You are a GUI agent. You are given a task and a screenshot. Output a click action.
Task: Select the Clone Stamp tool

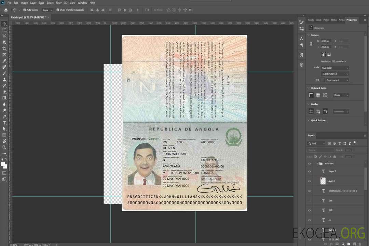pyautogui.click(x=4, y=79)
